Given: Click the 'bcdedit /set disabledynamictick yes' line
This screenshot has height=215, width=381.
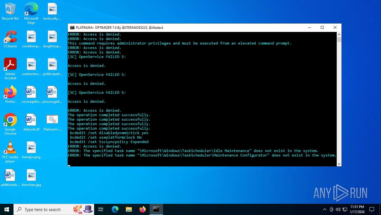Looking at the screenshot, I should pos(109,133).
